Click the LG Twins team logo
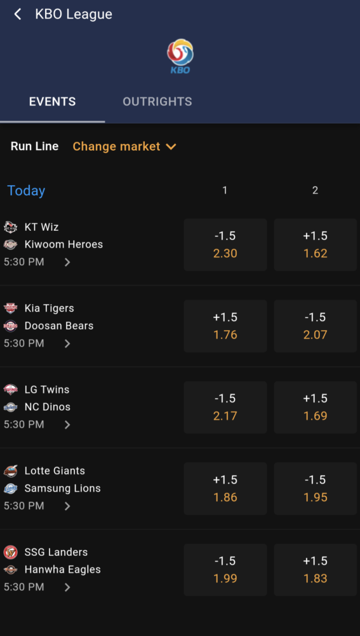 pos(11,389)
